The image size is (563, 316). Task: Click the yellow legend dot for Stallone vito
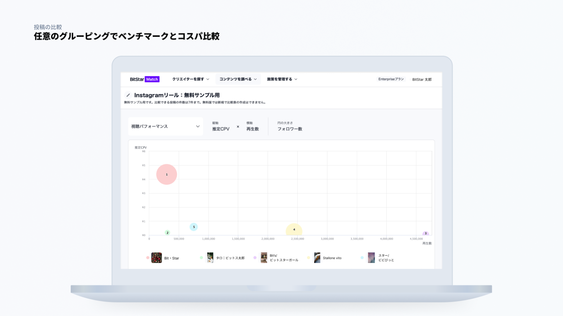pyautogui.click(x=309, y=258)
